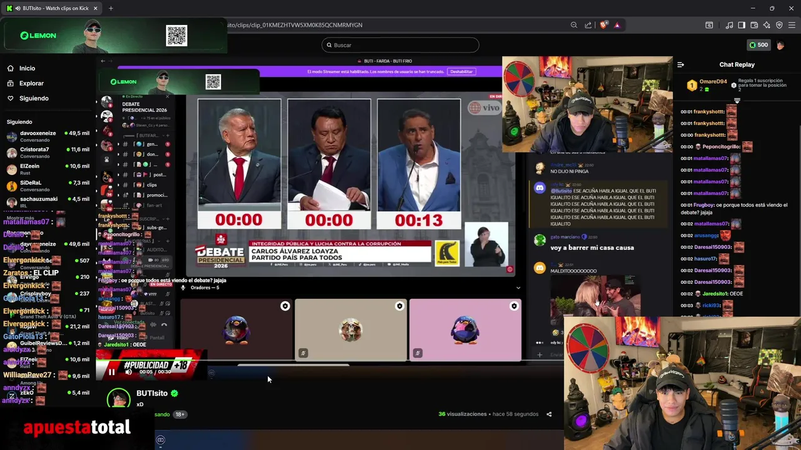Screen dimensions: 801x450
Task: Open the Brave Shields lion icon
Action: pos(603,25)
